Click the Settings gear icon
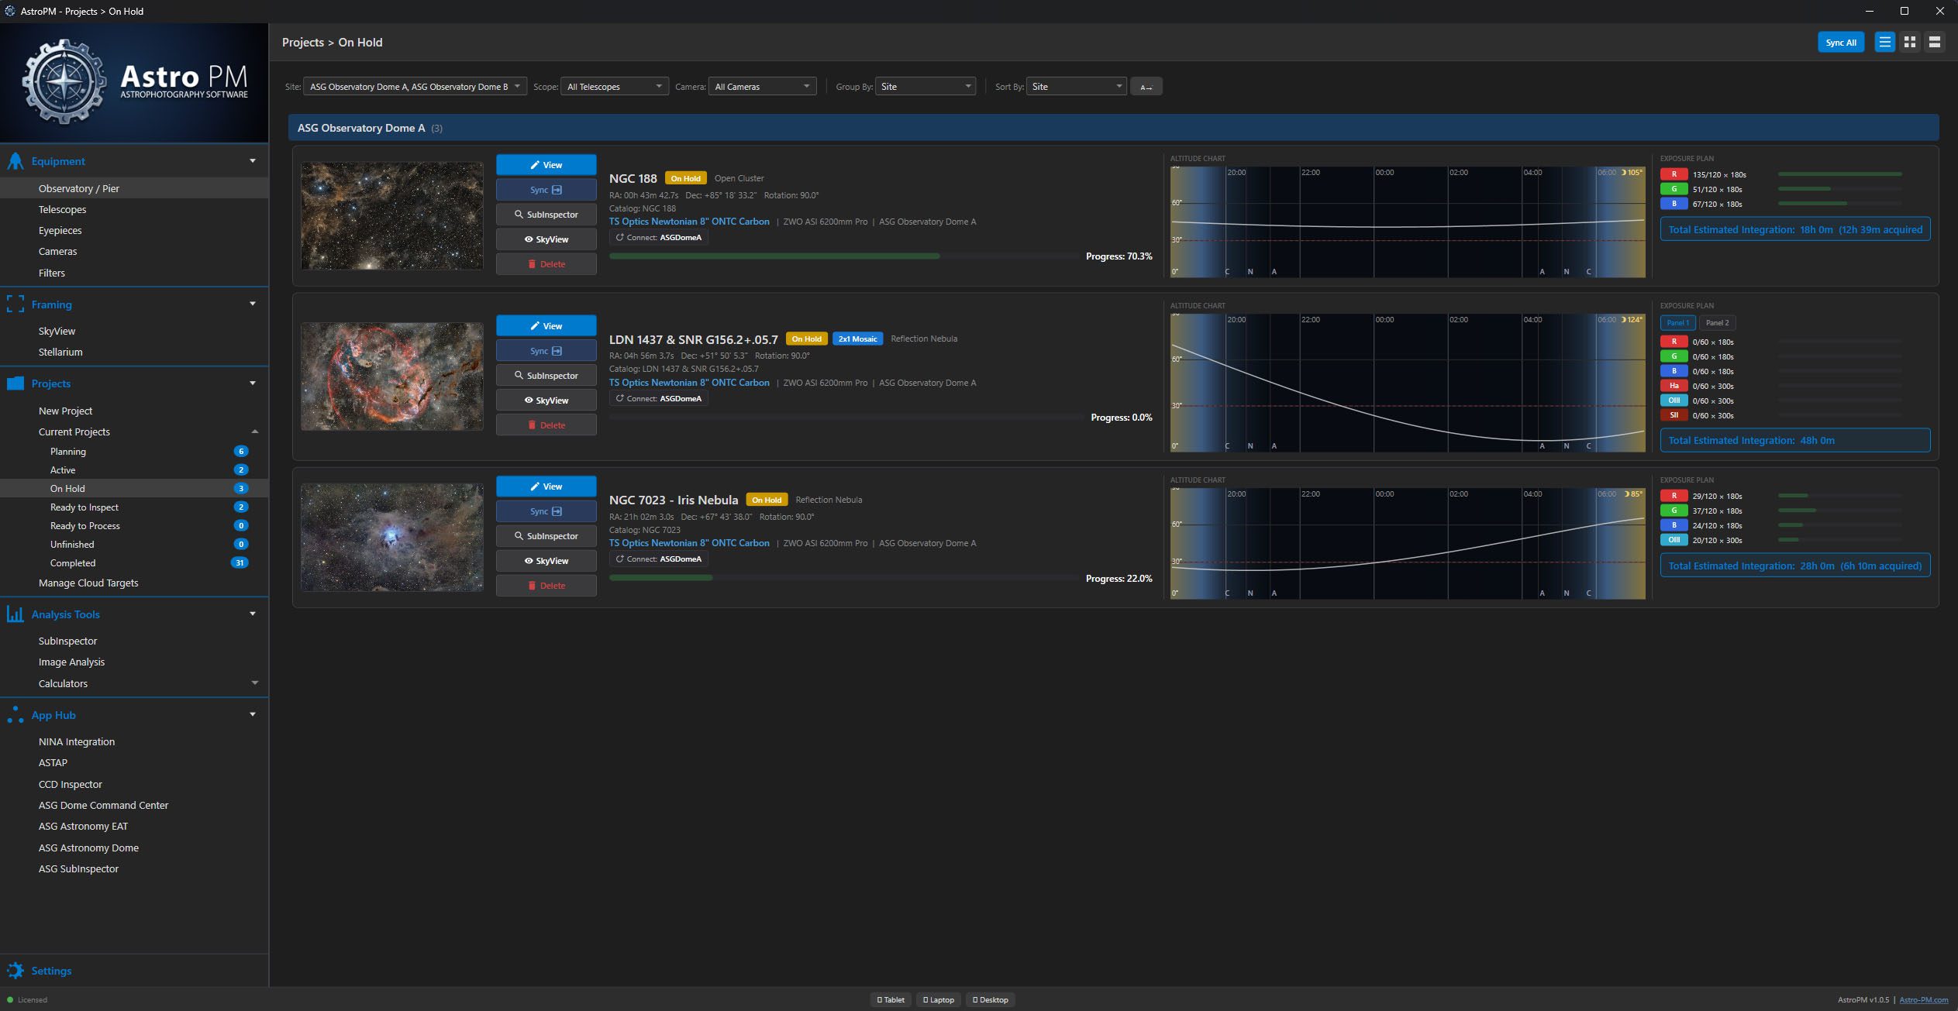1958x1011 pixels. 16,971
